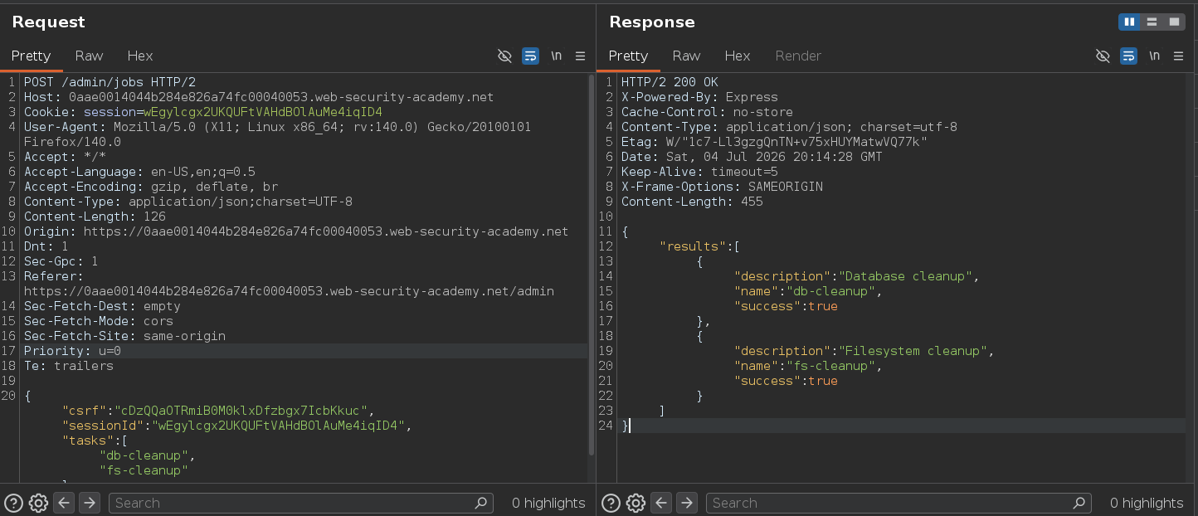
Task: Click the Origin header line in request
Action: (x=296, y=231)
